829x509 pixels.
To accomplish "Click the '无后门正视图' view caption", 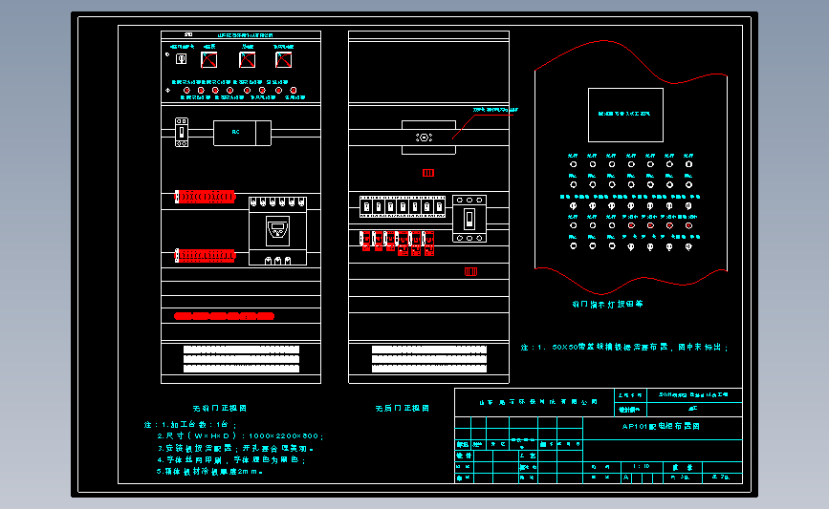I will point(402,408).
